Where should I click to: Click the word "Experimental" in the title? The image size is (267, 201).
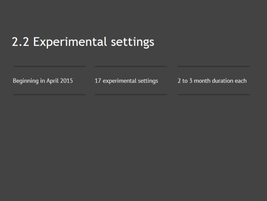click(x=70, y=42)
